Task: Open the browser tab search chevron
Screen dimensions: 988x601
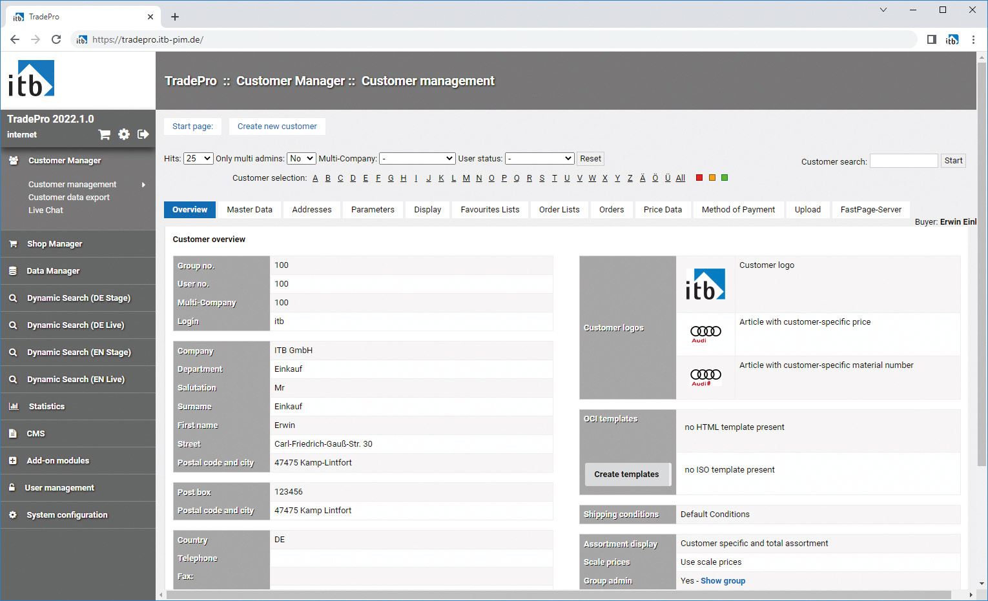Action: coord(883,10)
